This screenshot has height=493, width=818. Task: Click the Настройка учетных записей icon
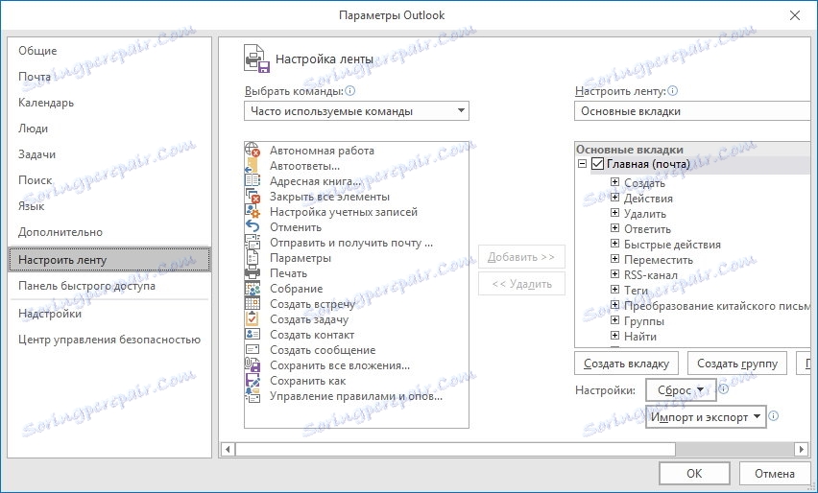click(x=253, y=212)
